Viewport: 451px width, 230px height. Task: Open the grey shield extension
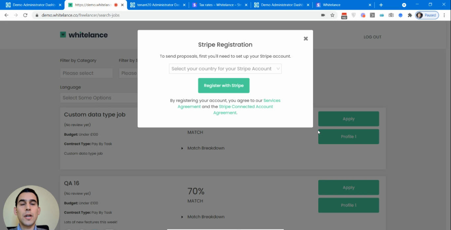coord(354,15)
